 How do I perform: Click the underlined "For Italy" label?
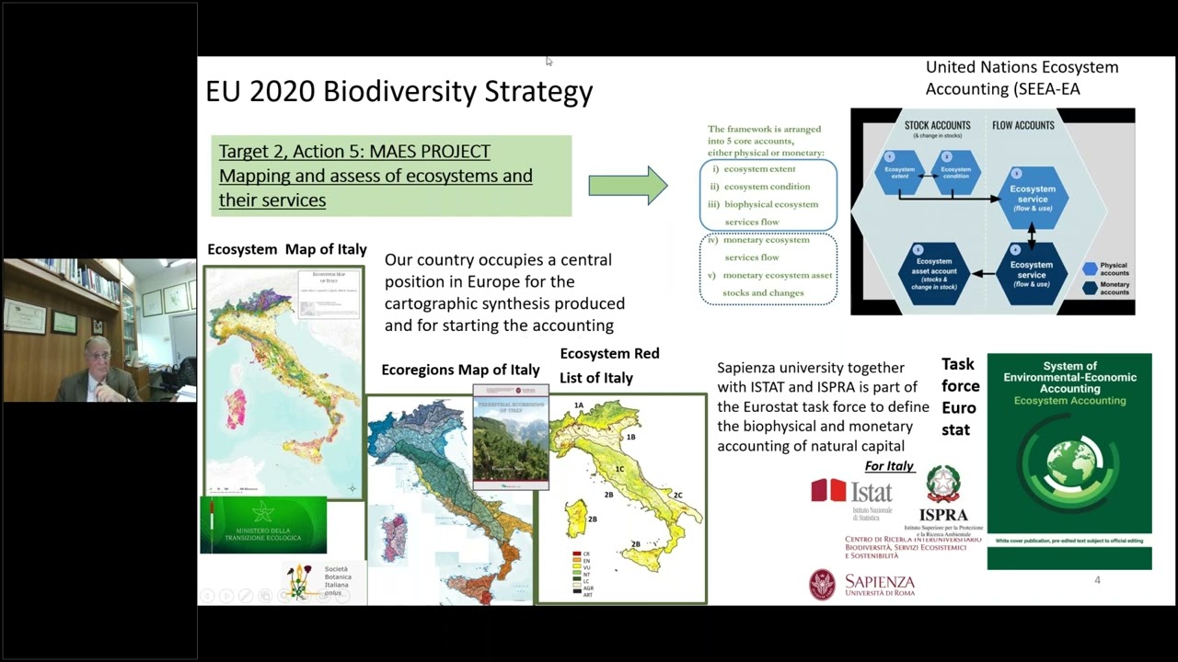click(889, 466)
